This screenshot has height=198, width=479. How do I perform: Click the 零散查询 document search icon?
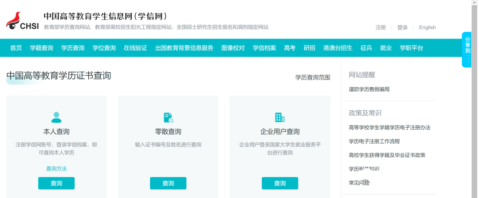169,117
